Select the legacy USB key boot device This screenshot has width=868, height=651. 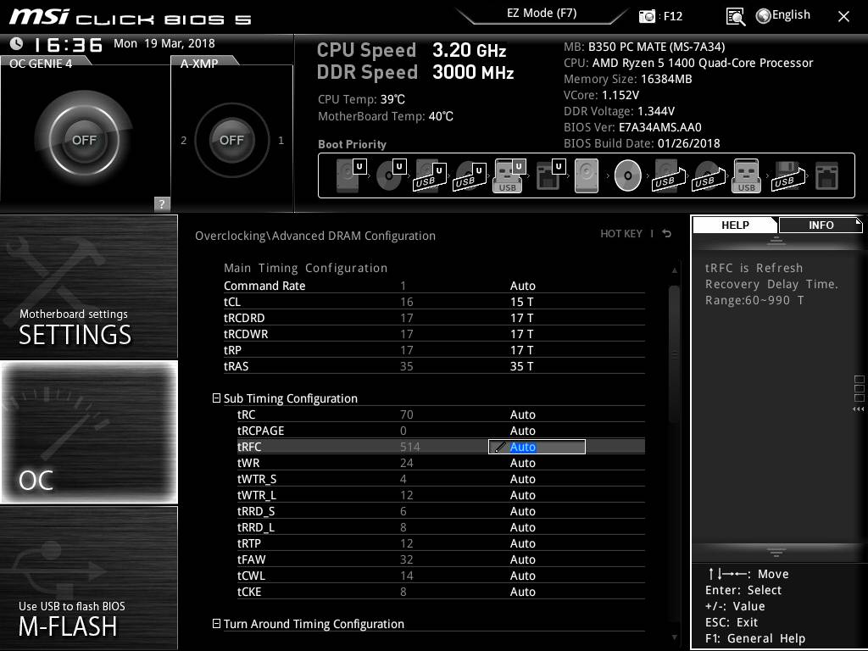tap(746, 175)
